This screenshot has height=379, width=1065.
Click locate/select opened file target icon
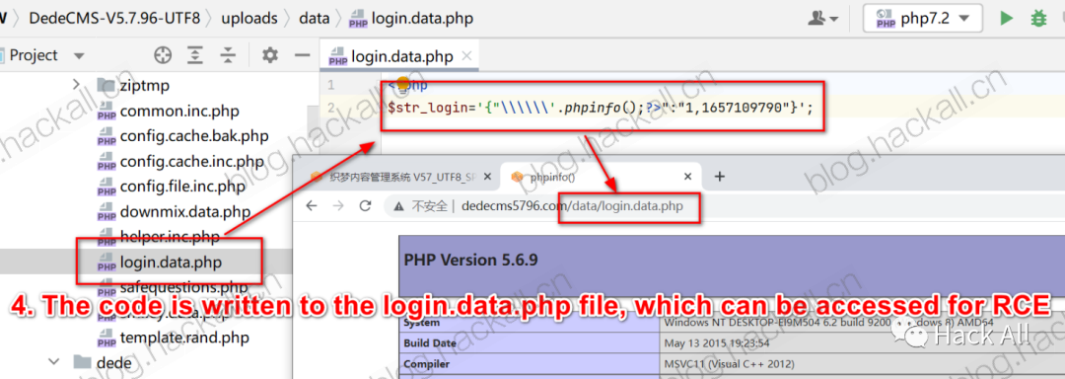163,55
